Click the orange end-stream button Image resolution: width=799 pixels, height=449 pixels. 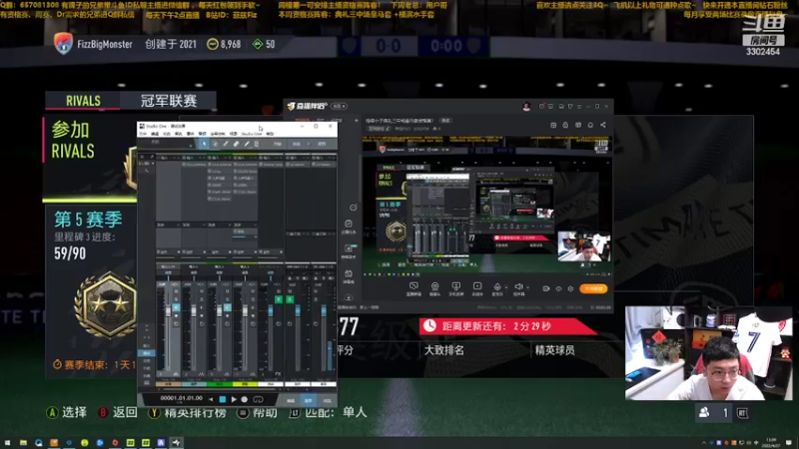pyautogui.click(x=593, y=288)
